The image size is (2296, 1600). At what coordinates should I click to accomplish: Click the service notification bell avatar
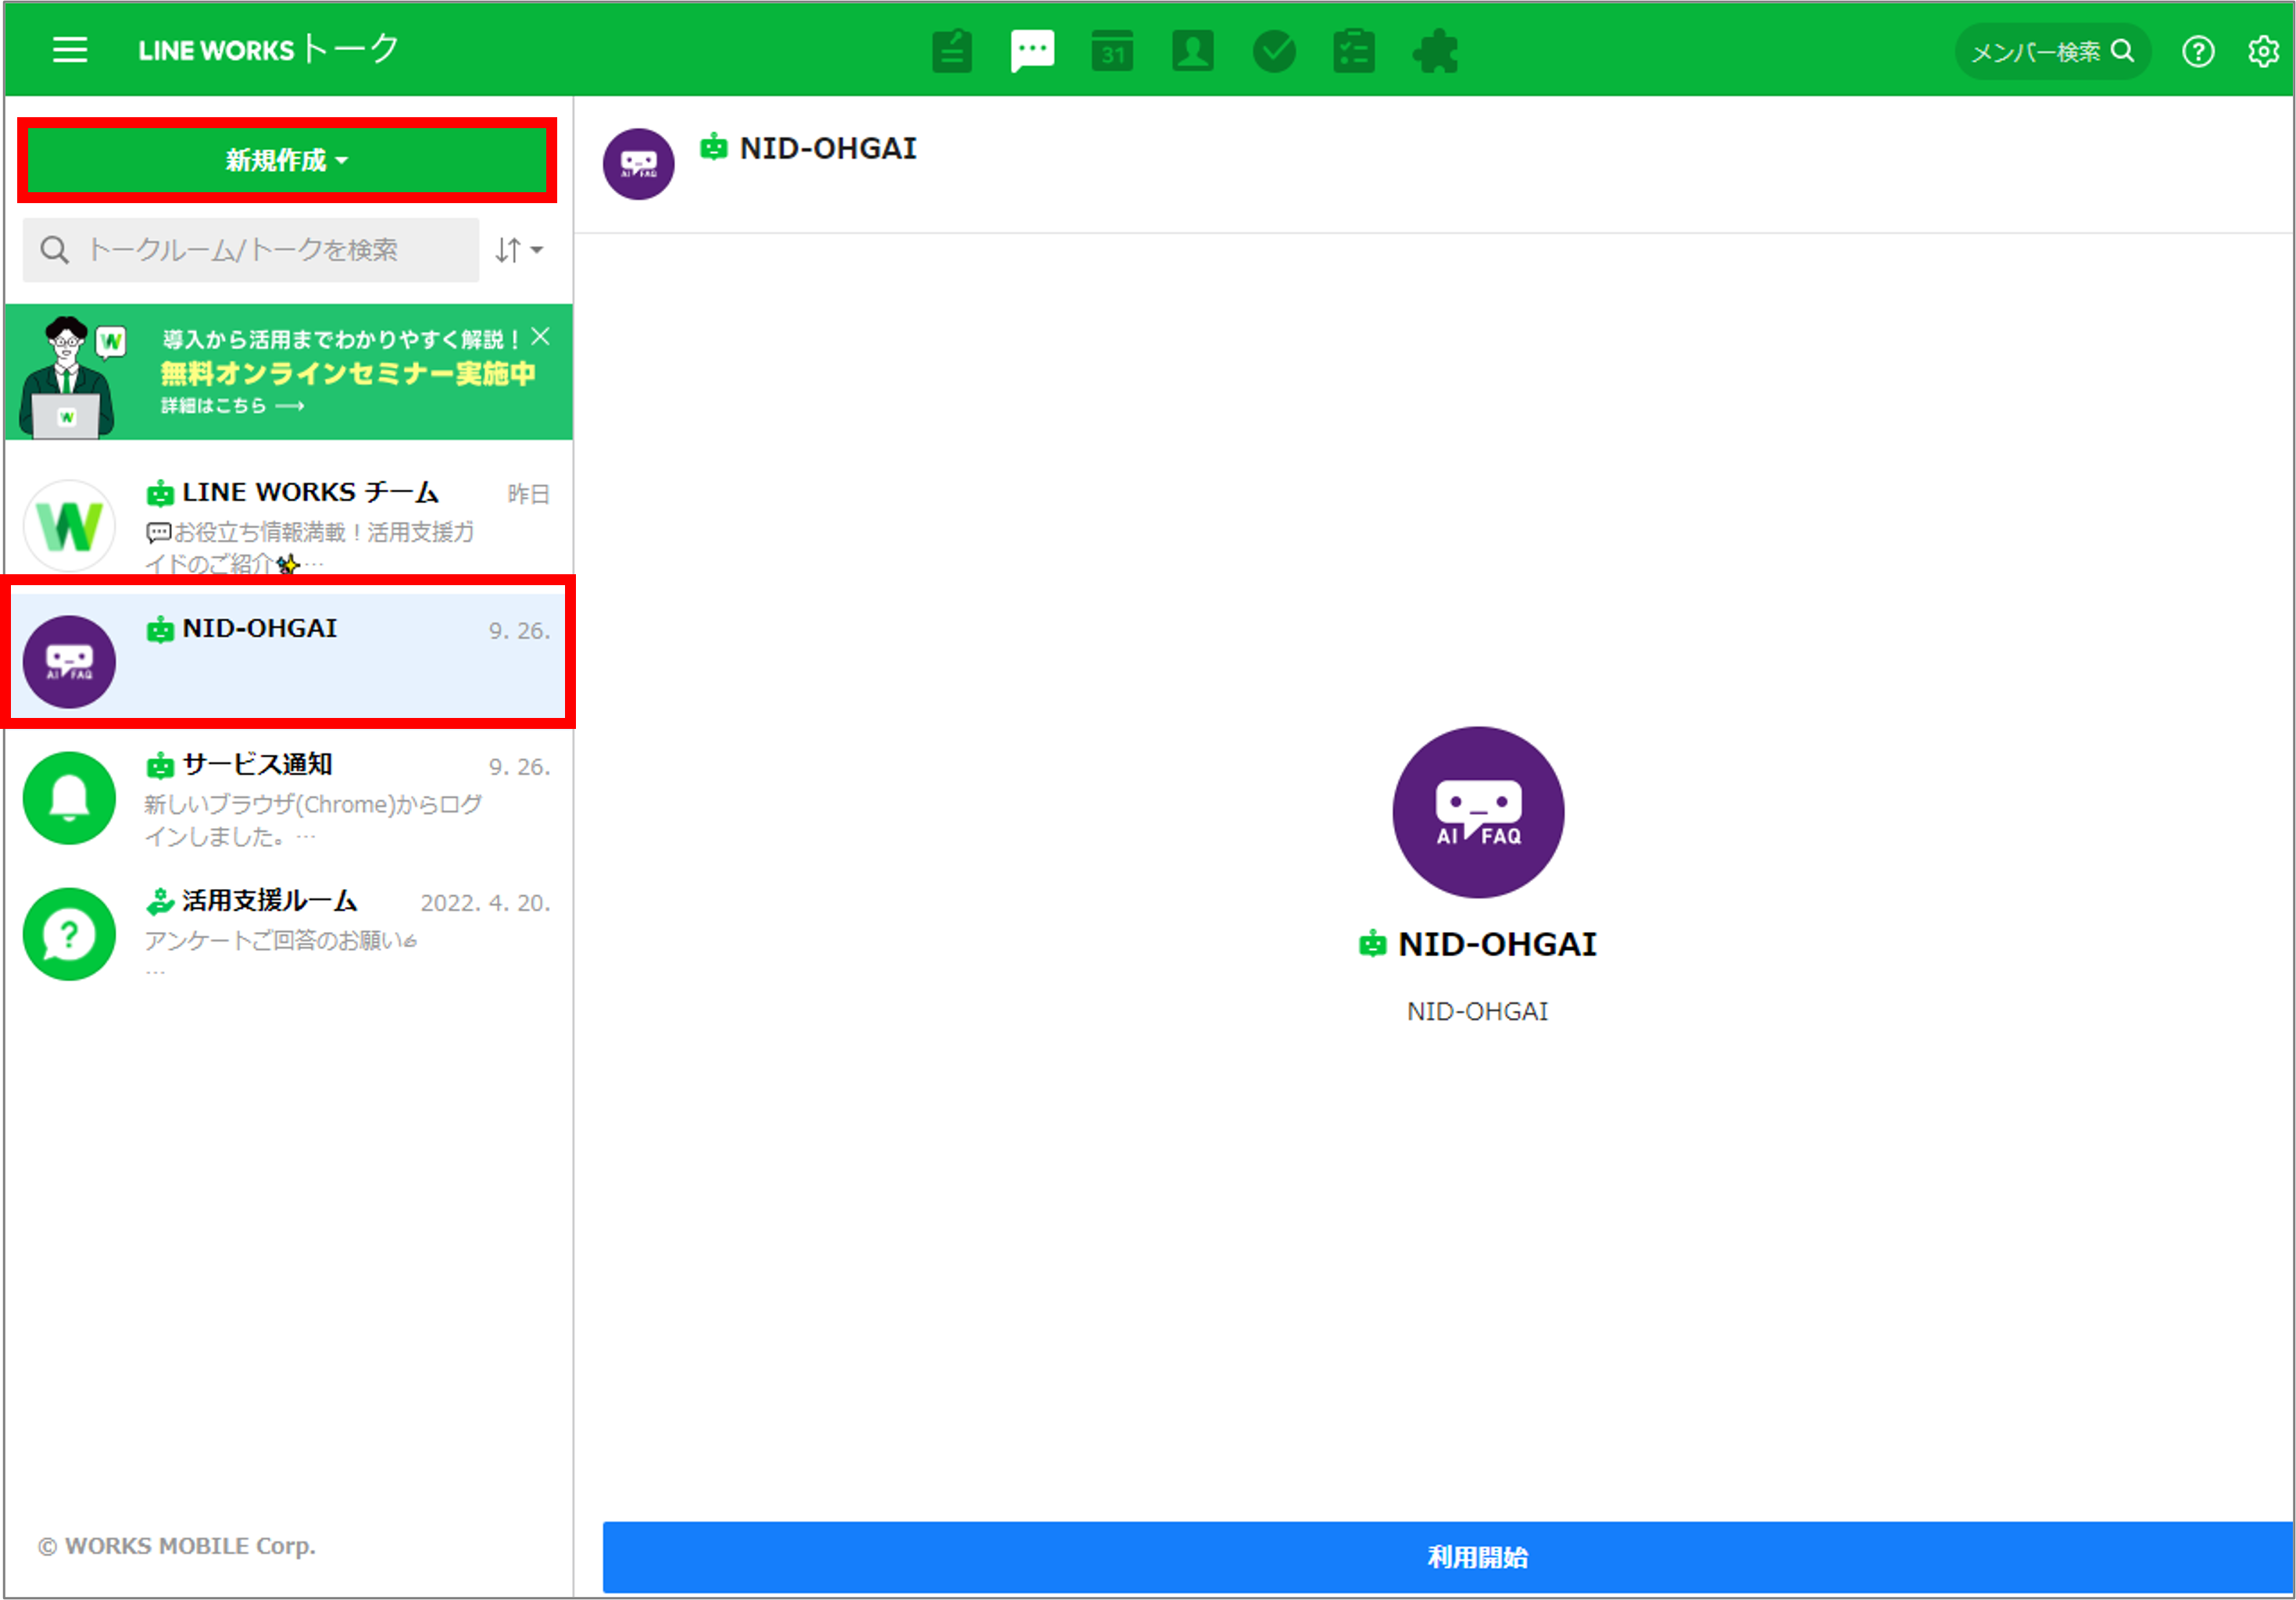coord(69,798)
